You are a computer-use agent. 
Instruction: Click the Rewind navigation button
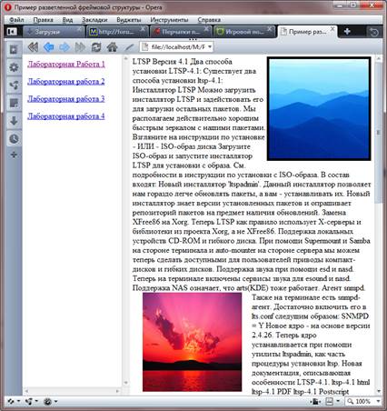pyautogui.click(x=33, y=47)
